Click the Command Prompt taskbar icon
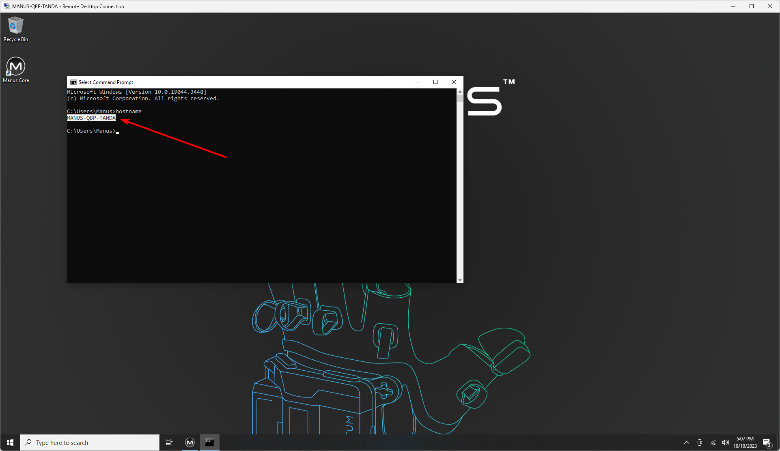Image resolution: width=780 pixels, height=451 pixels. point(209,442)
